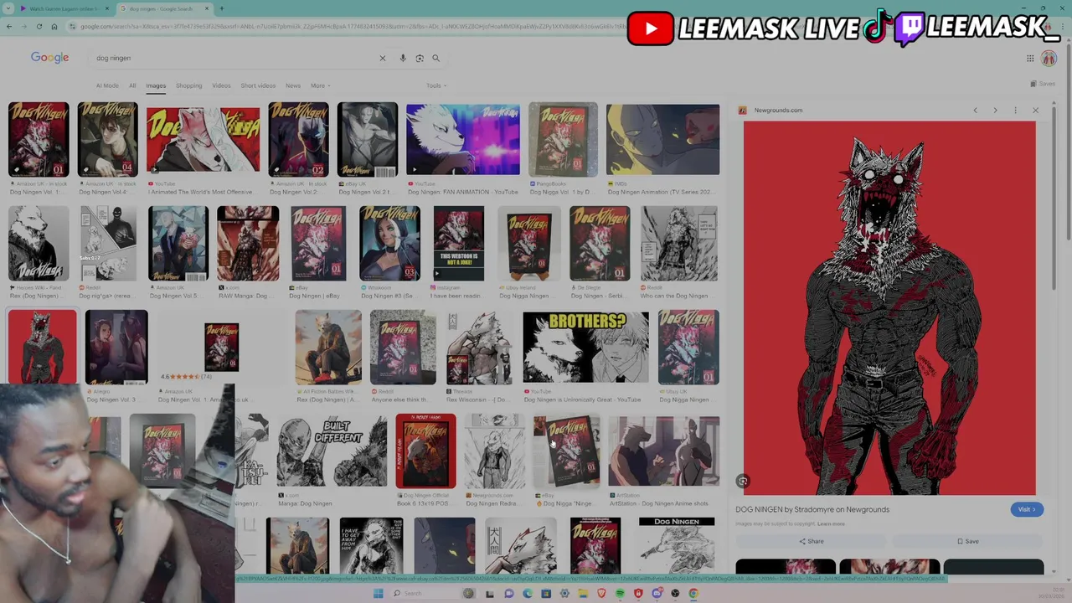This screenshot has height=603, width=1072.
Task: Start voice search with the microphone icon
Action: (x=403, y=58)
